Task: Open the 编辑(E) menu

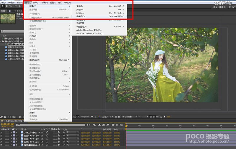Action: coord(12,3)
